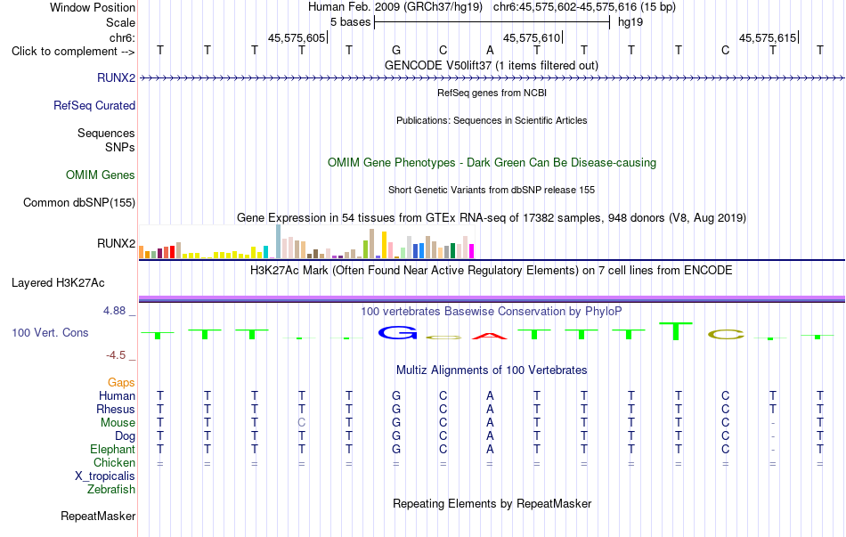This screenshot has height=537, width=846.
Task: Click the purple Layered H3K27Ac signal band
Action: (492, 298)
